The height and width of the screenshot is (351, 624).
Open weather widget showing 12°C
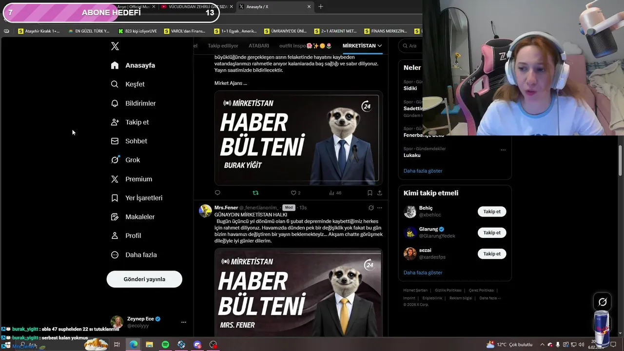tap(509, 345)
